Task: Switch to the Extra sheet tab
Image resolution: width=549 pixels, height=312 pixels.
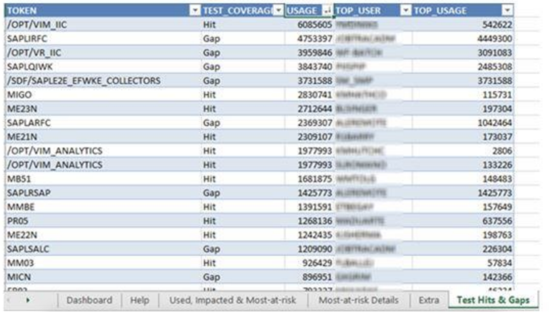Action: 428,300
